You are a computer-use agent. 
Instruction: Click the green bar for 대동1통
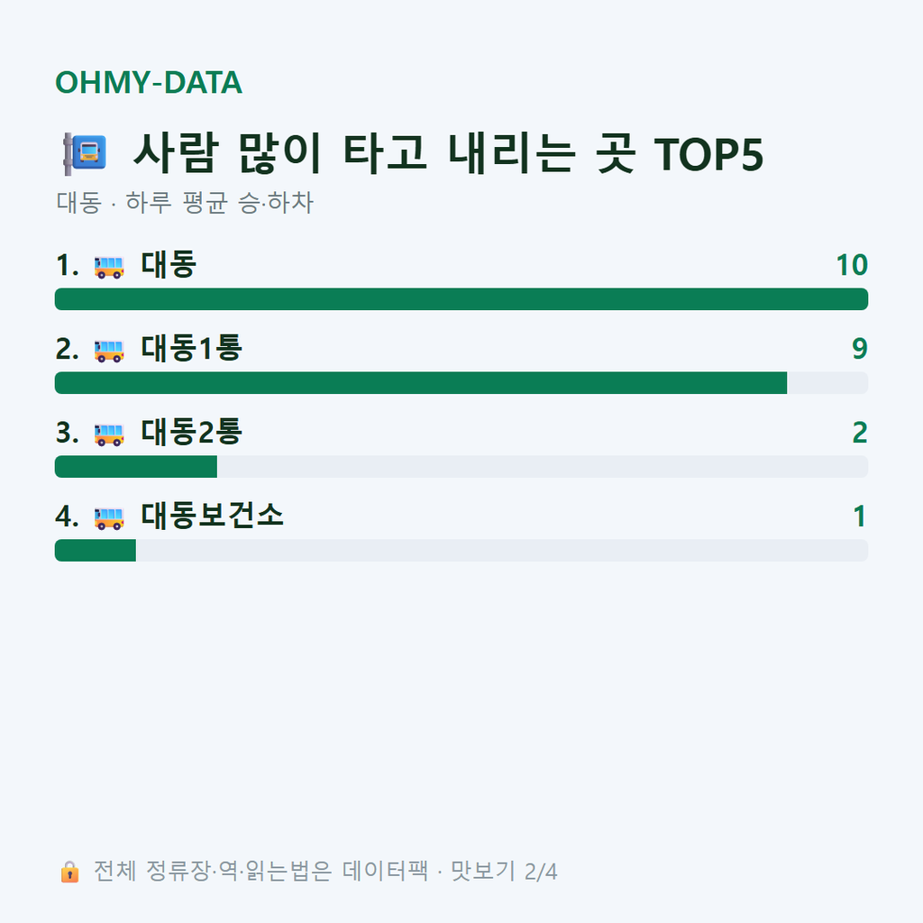[421, 382]
